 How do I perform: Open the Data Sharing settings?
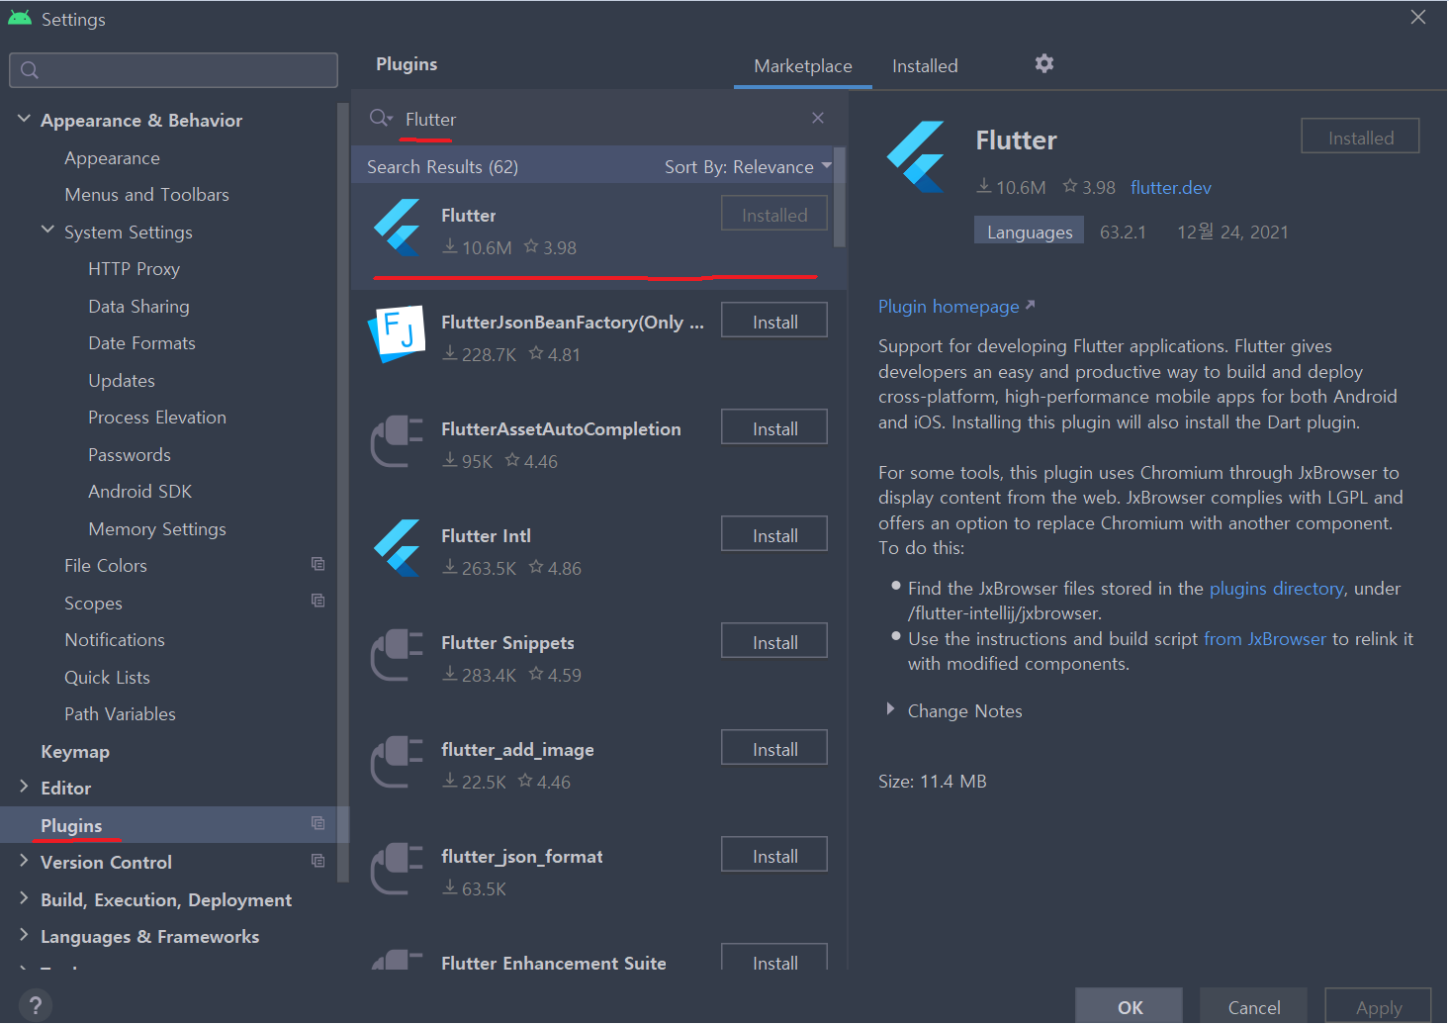tap(138, 307)
